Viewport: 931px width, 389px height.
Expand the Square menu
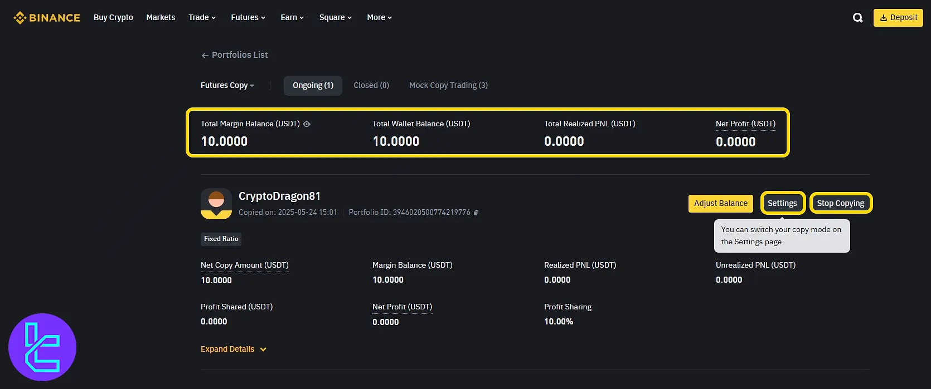pos(336,18)
